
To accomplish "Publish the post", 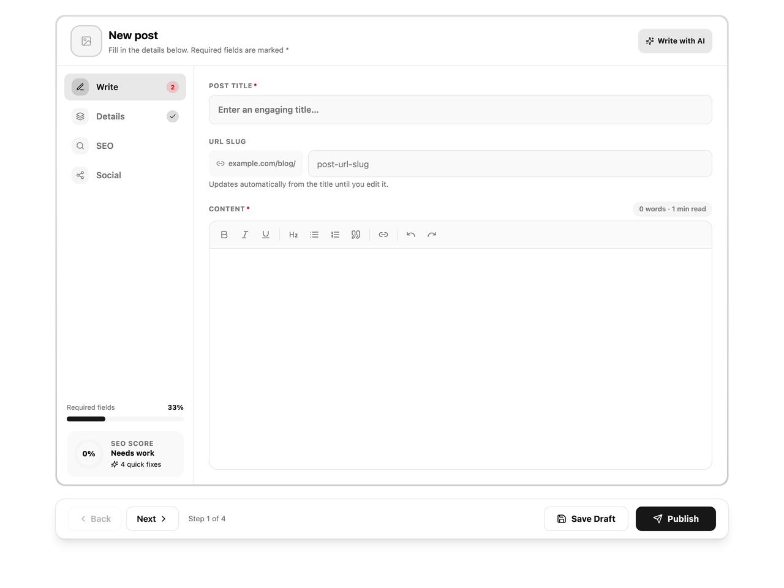I will pos(676,519).
